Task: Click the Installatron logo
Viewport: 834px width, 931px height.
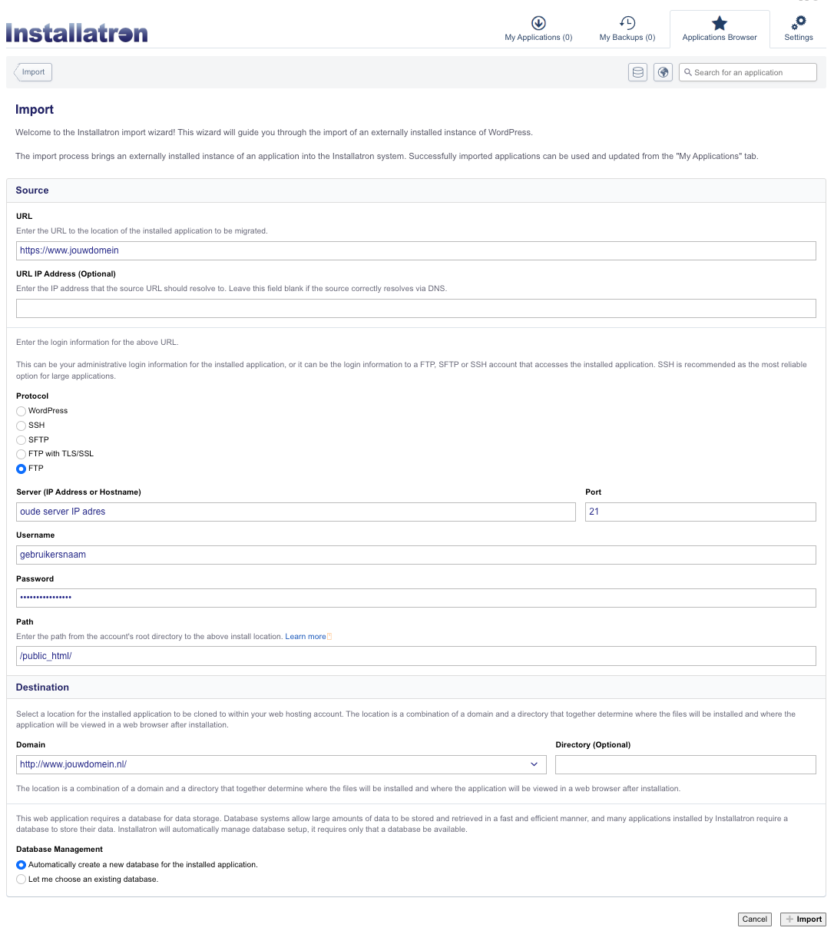Action: pos(77,33)
